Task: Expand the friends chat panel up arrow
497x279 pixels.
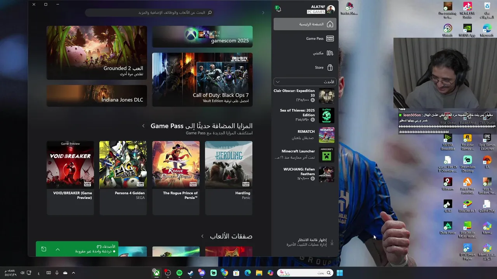Action: pyautogui.click(x=57, y=249)
